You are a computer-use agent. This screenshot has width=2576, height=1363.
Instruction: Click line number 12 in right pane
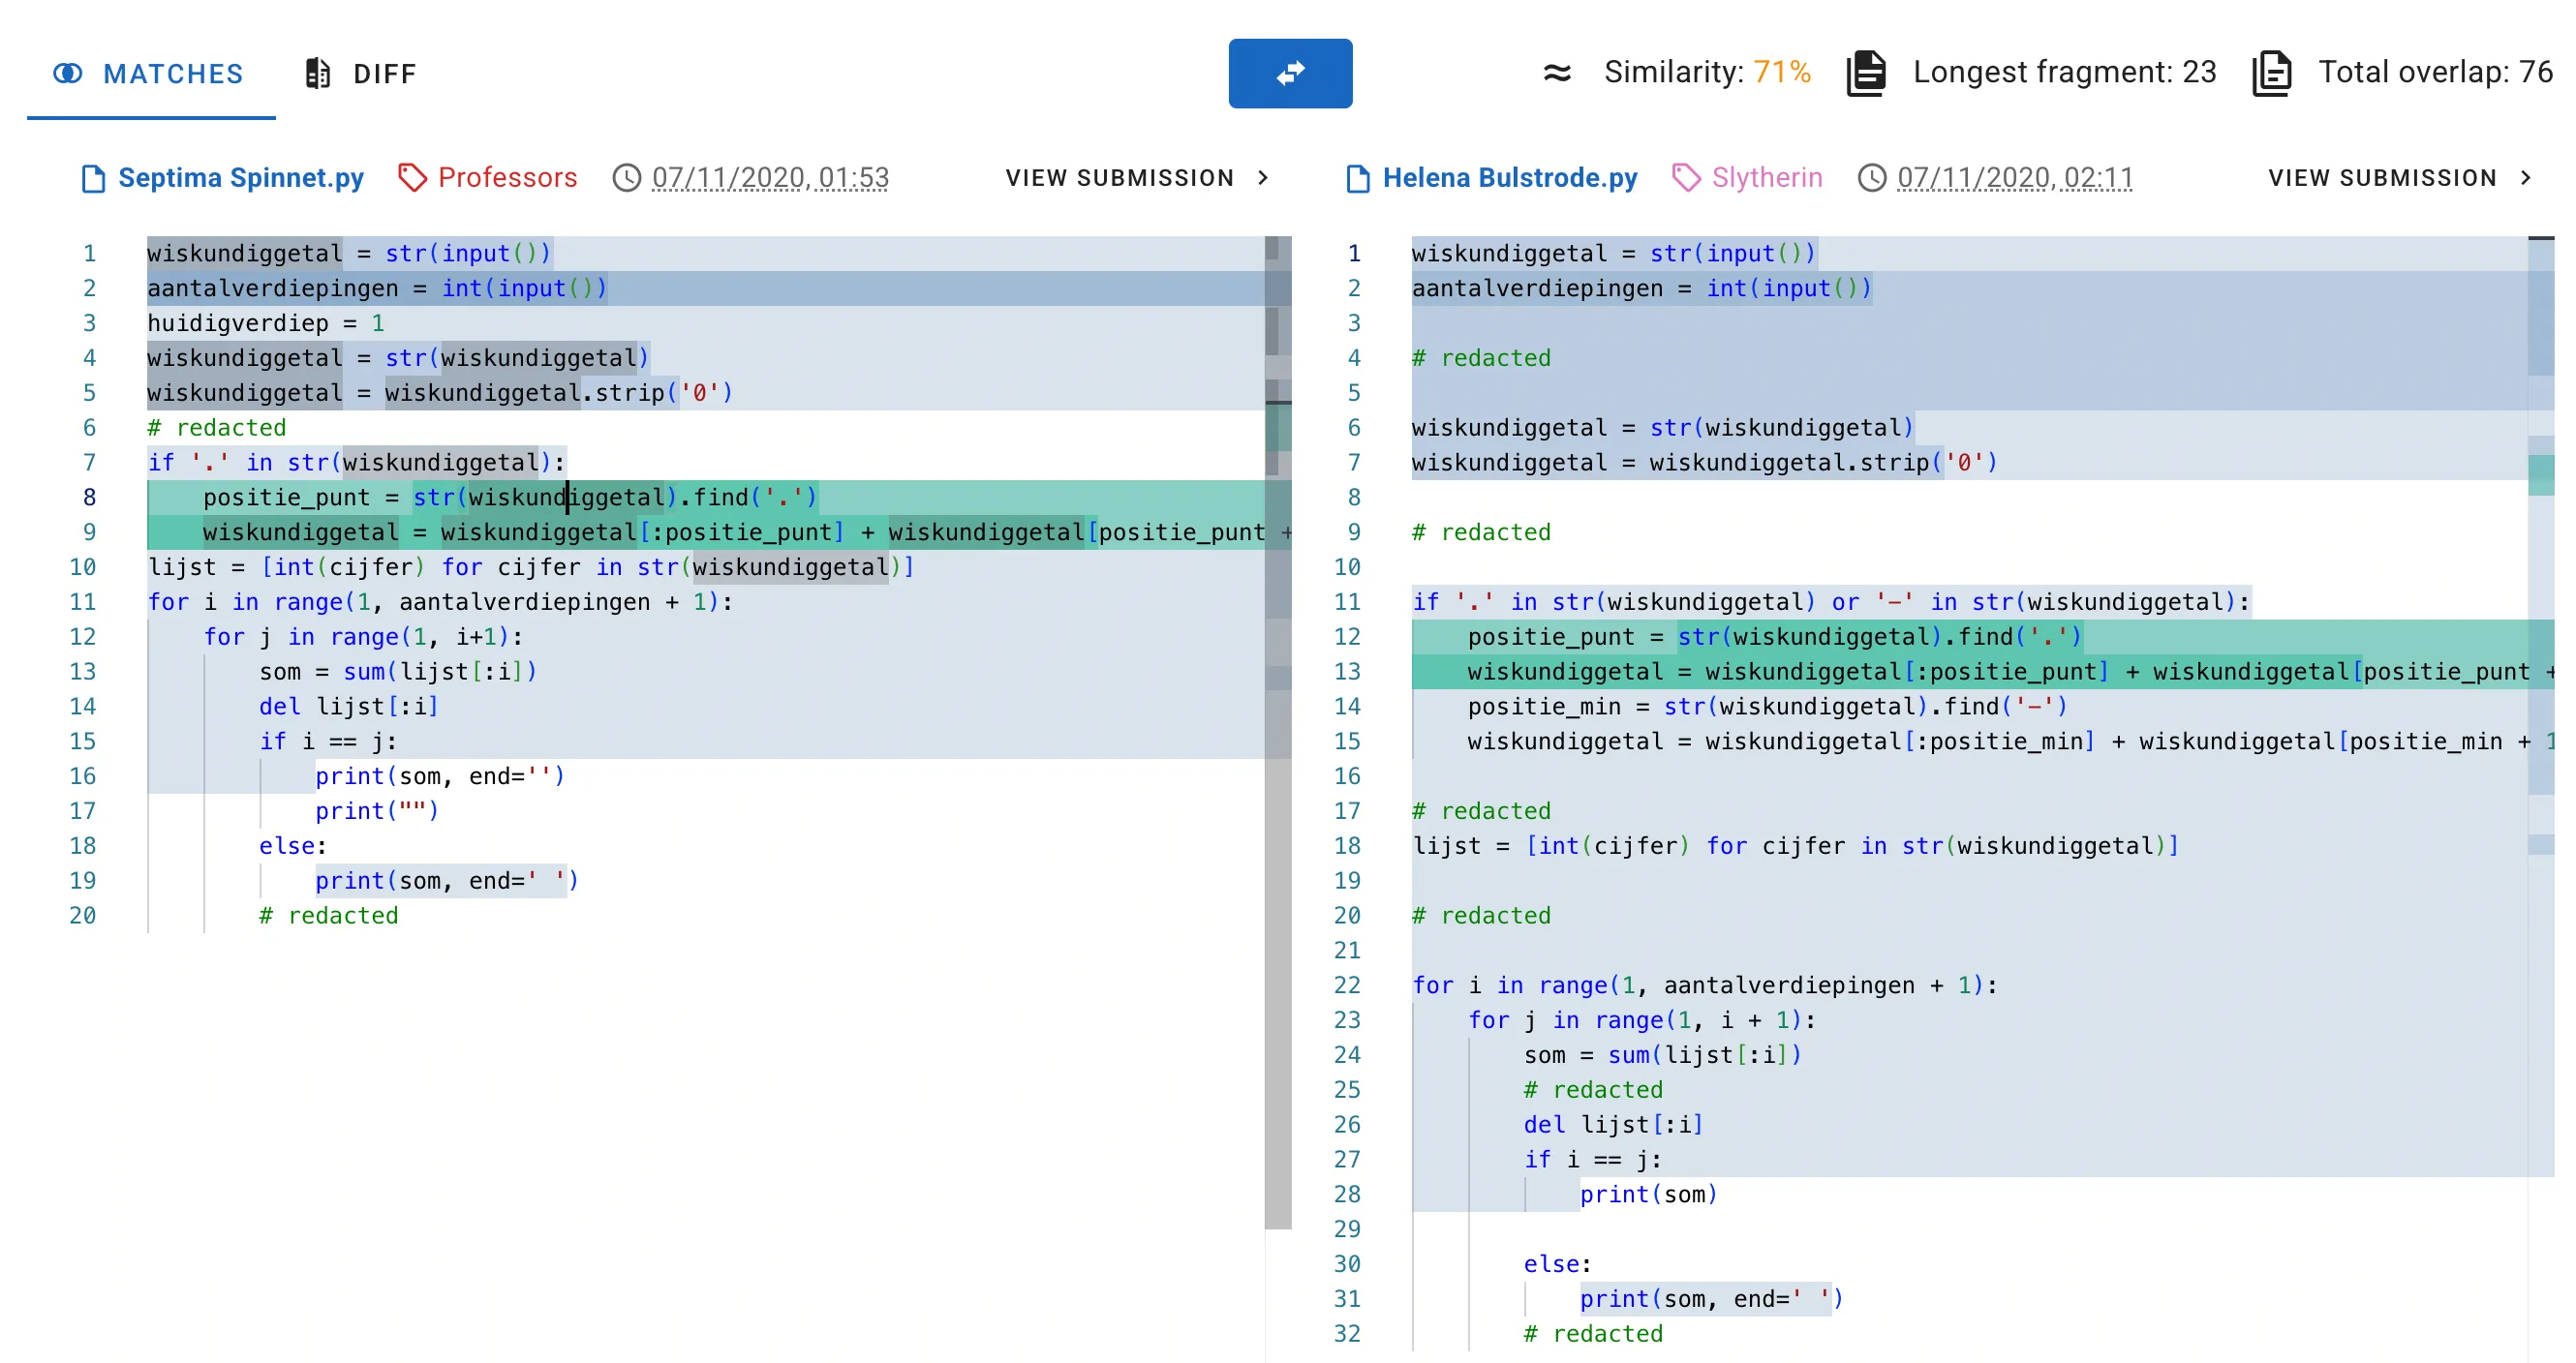pyautogui.click(x=1347, y=637)
